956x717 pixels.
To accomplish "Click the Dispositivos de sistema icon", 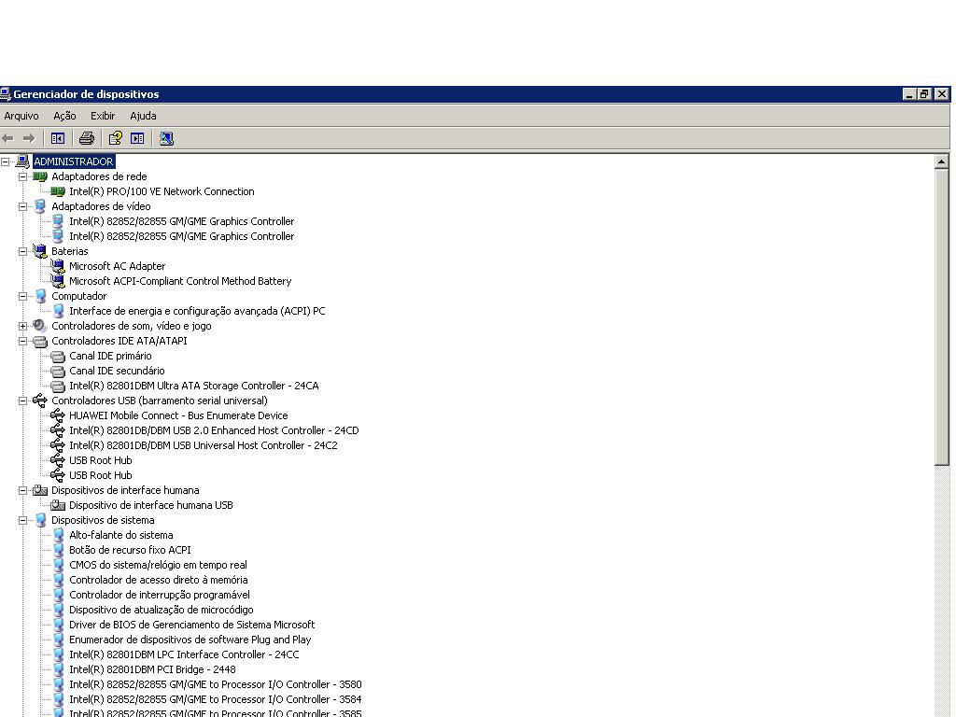I will pos(40,520).
